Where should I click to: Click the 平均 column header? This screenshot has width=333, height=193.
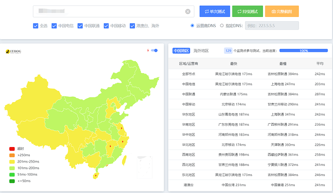click(320, 64)
